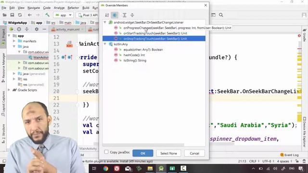The image size is (308, 173).
Task: Click the main folder breadcrumb
Action: (68, 23)
